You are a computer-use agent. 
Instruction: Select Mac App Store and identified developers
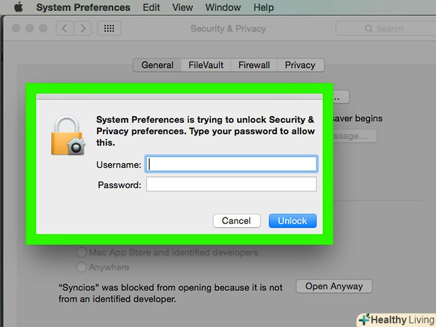pyautogui.click(x=82, y=253)
